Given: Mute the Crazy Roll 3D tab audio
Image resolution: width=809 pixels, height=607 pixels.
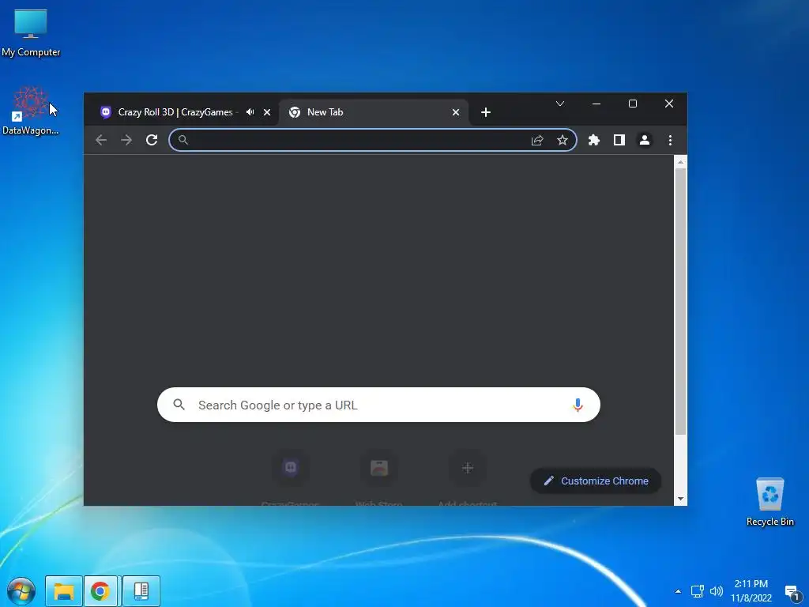Looking at the screenshot, I should click(250, 112).
